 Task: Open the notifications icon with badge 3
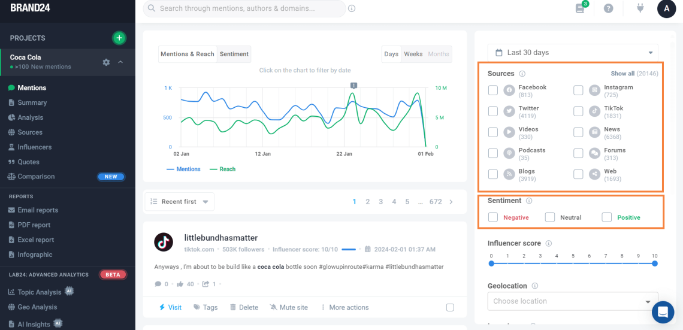pyautogui.click(x=580, y=8)
